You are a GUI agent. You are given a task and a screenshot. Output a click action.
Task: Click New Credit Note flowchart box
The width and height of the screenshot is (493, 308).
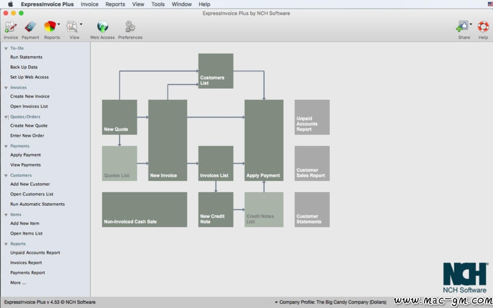coord(216,209)
